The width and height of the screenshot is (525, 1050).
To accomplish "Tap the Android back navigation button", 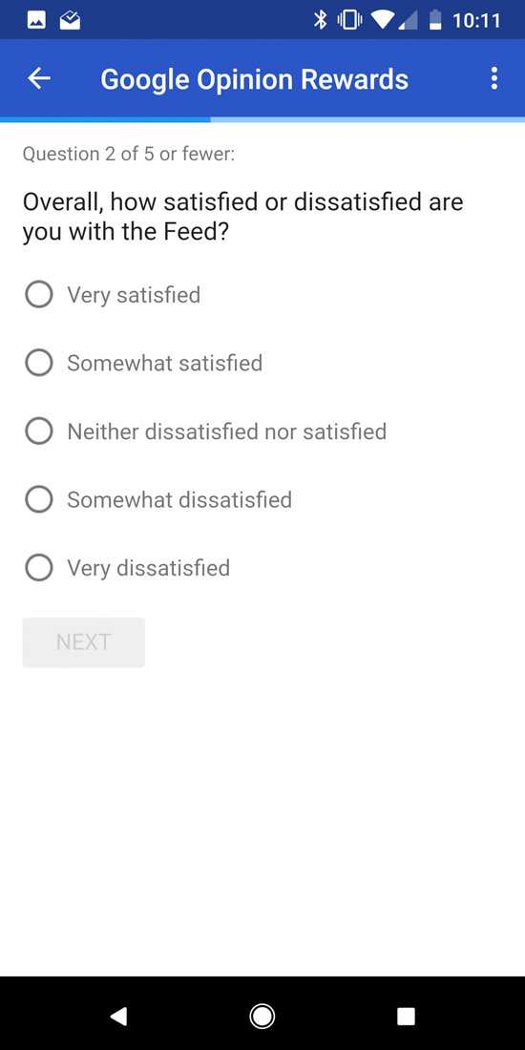I will pyautogui.click(x=118, y=1016).
